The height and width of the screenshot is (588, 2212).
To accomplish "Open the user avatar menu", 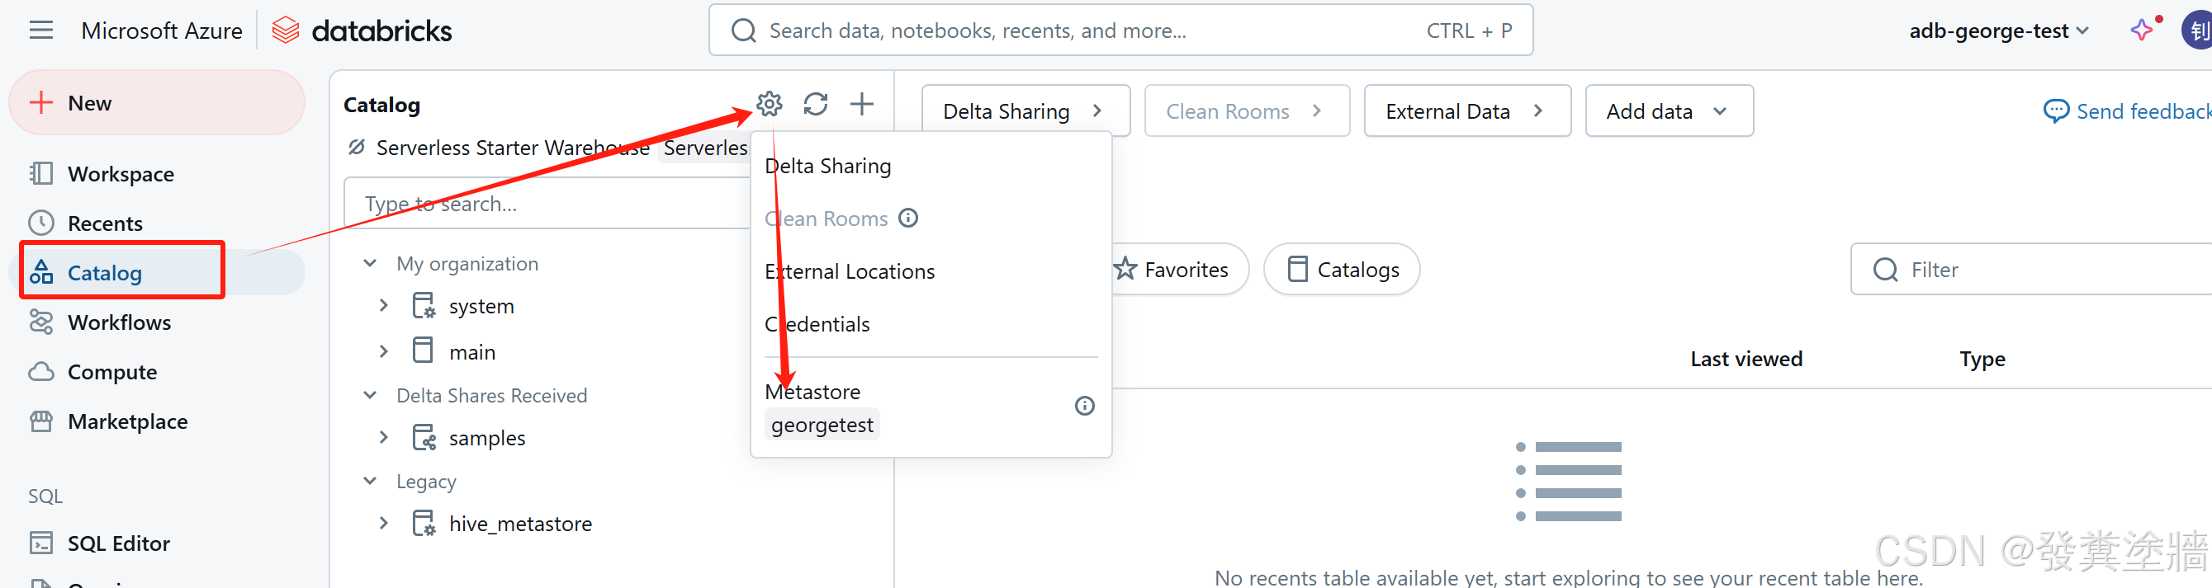I will pos(2196,31).
